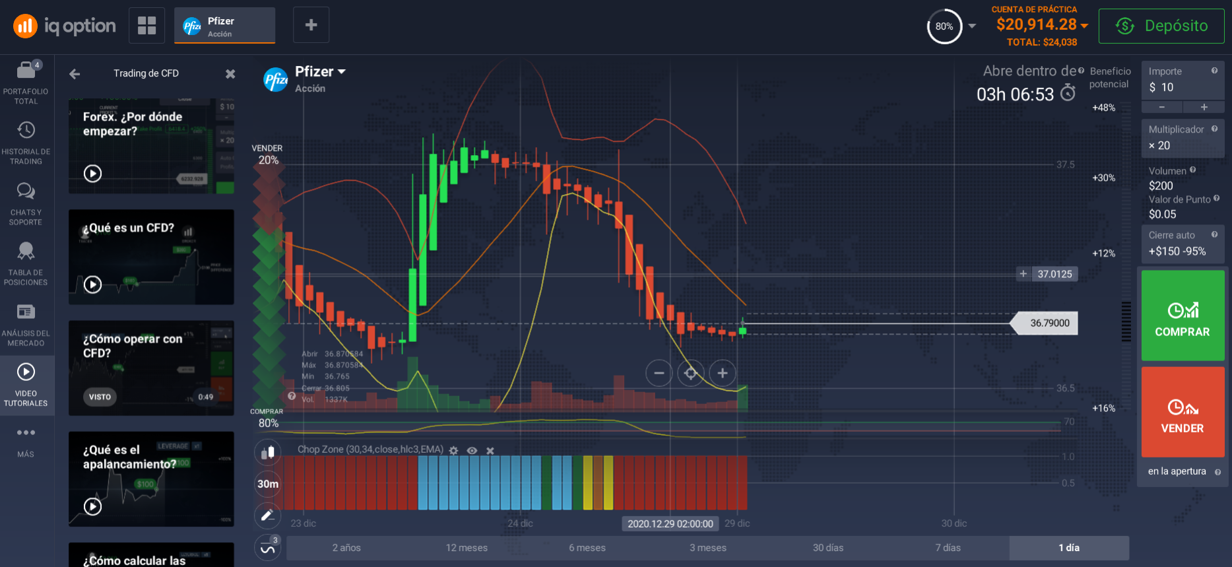1232x567 pixels.
Task: Show Multiplicador help tooltip icon
Action: [1214, 129]
